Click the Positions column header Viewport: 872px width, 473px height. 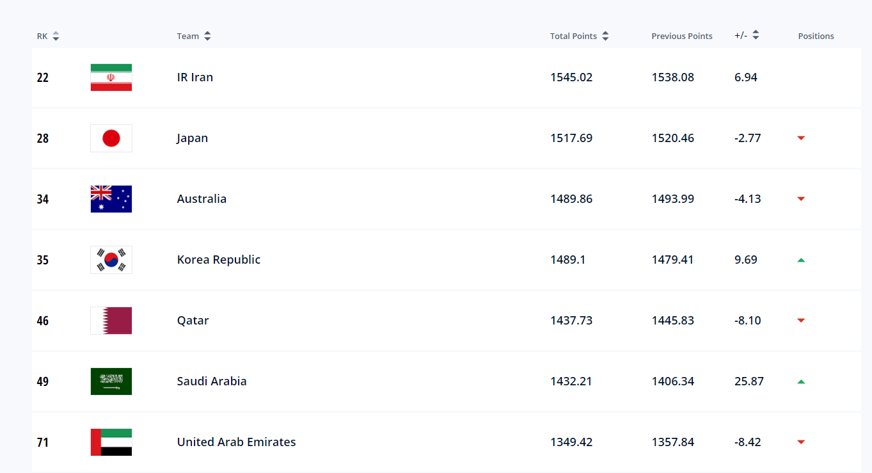(816, 36)
